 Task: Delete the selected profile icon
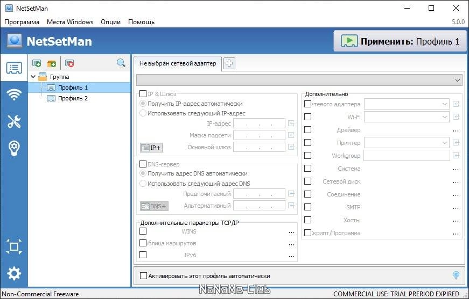coord(69,63)
